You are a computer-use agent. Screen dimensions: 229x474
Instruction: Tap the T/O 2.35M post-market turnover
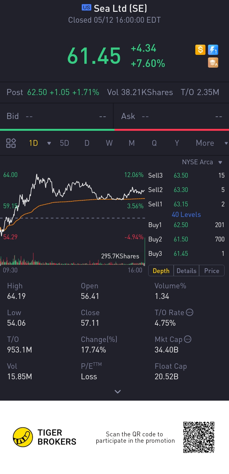click(x=200, y=93)
